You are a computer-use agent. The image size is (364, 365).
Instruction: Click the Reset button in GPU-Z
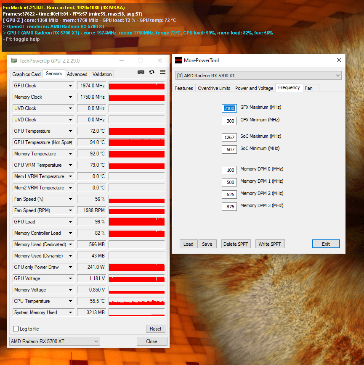point(156,329)
